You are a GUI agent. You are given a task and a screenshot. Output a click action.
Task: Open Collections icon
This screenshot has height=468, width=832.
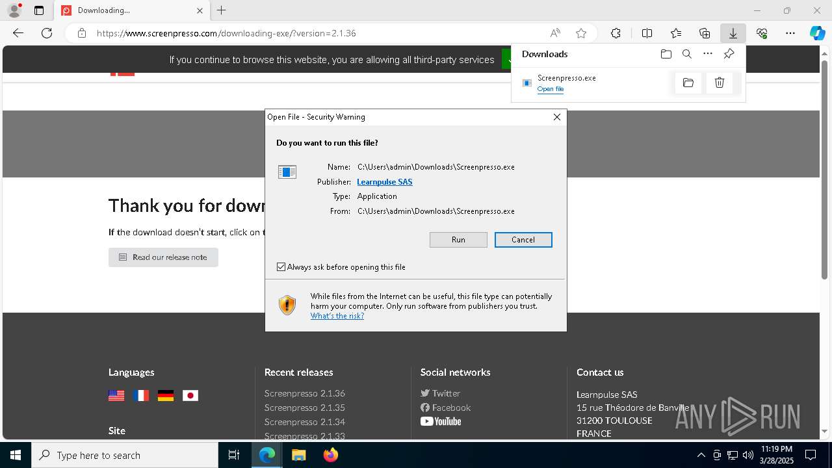pos(705,33)
